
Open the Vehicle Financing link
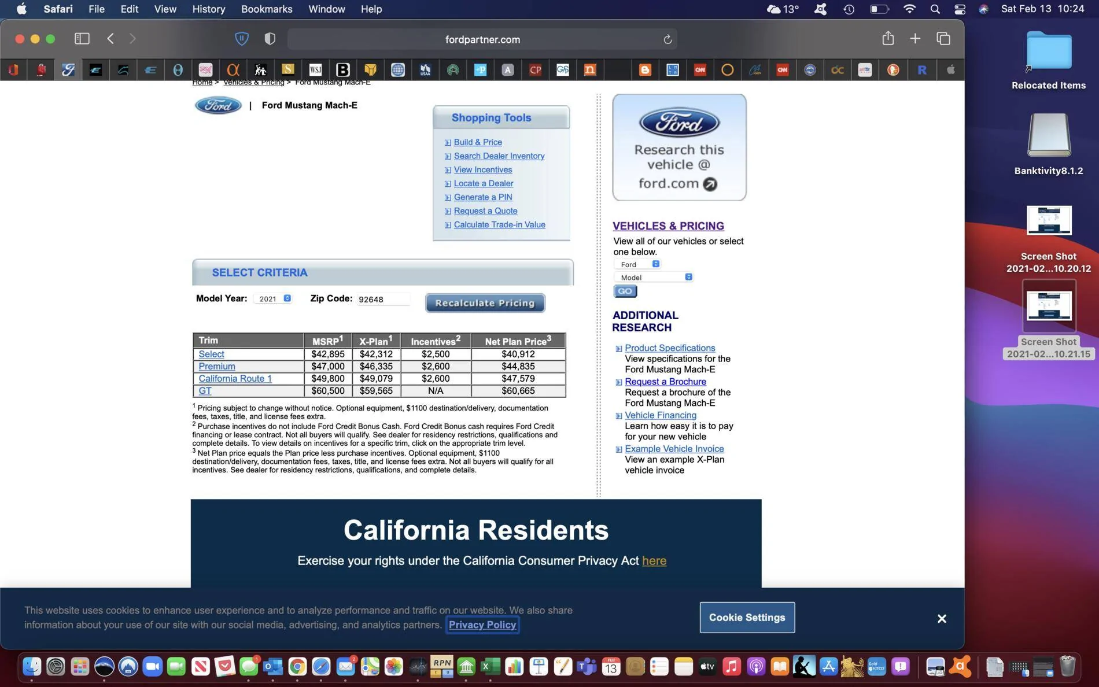pos(661,415)
